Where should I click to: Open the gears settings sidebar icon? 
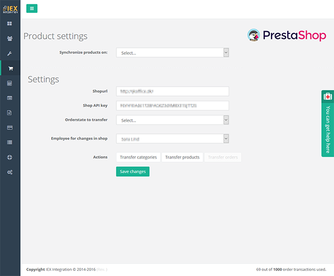(x=10, y=172)
